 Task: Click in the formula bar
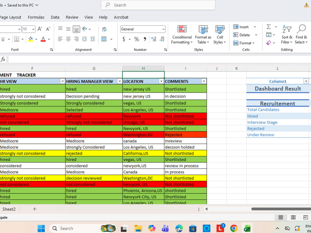160,59
